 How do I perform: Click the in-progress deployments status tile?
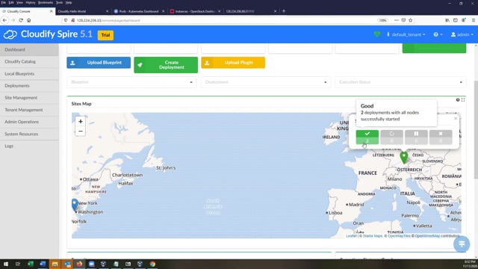coord(391,137)
